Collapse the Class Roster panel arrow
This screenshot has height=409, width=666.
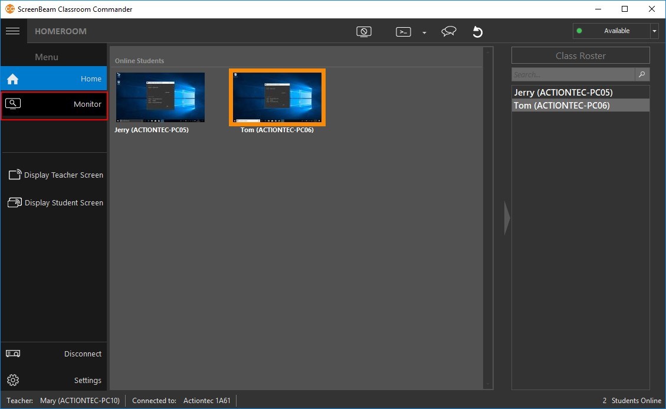pos(507,218)
